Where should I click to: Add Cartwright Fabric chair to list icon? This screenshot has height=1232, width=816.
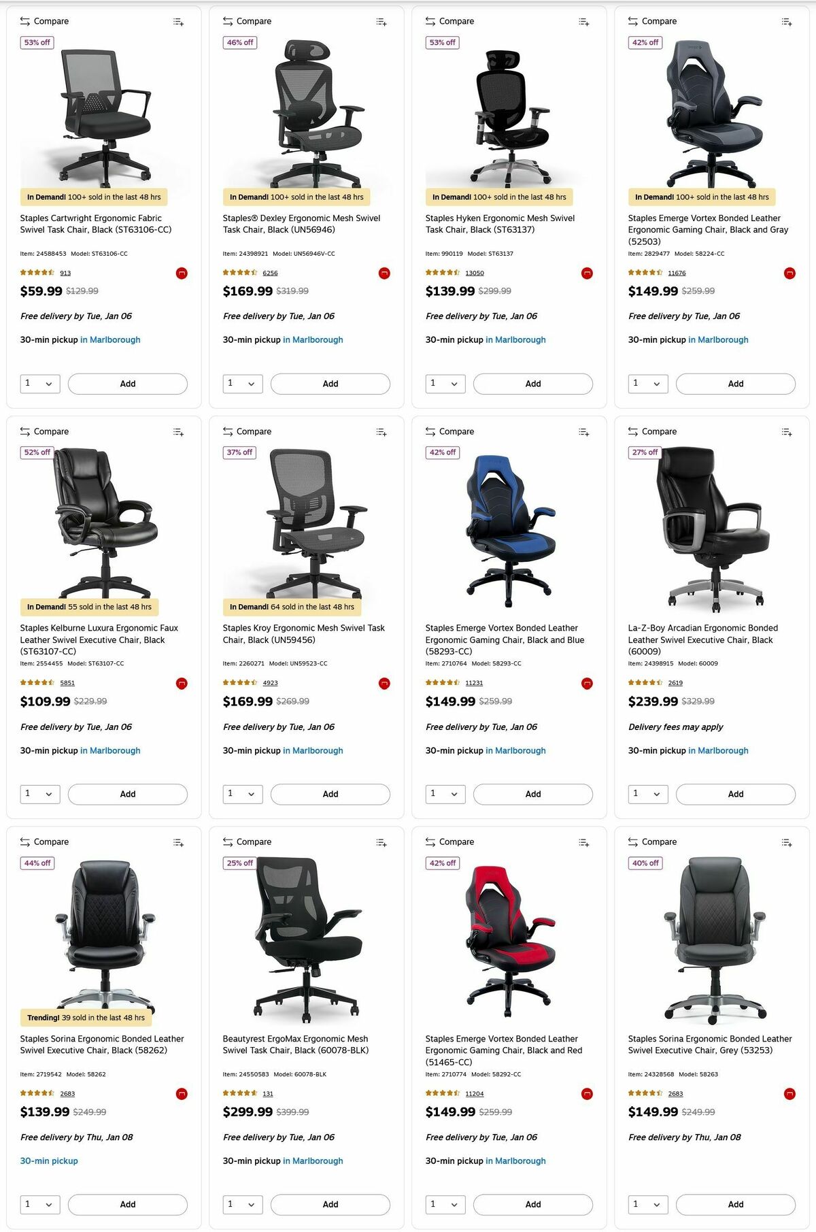coord(178,22)
